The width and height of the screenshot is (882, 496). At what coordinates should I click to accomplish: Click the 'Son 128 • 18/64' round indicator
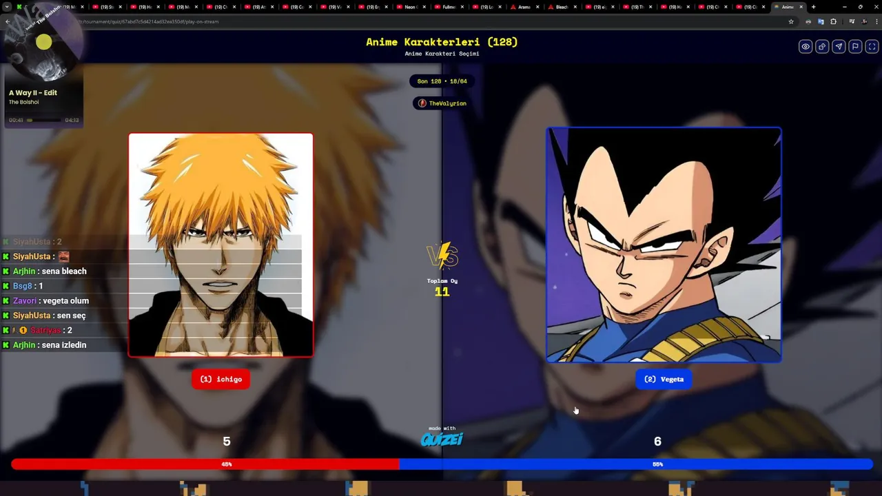coord(442,81)
